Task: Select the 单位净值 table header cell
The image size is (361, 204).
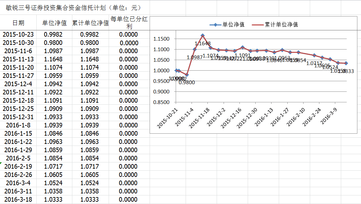Action: point(54,23)
